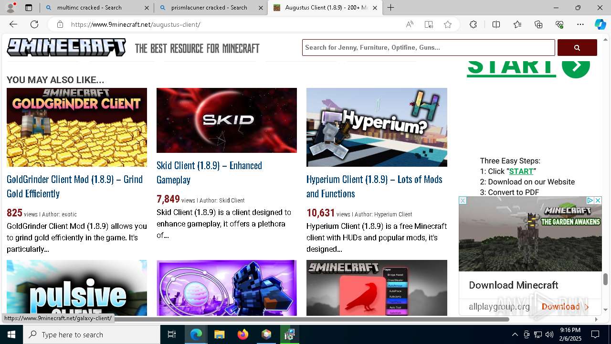Open Pulsive client thumbnail
This screenshot has height=344, width=611.
77,288
